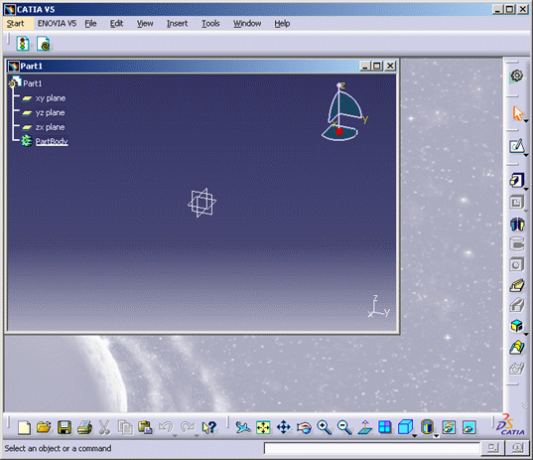Toggle Create Multi-View layout
Screen dimensions: 533x460
(x=385, y=427)
